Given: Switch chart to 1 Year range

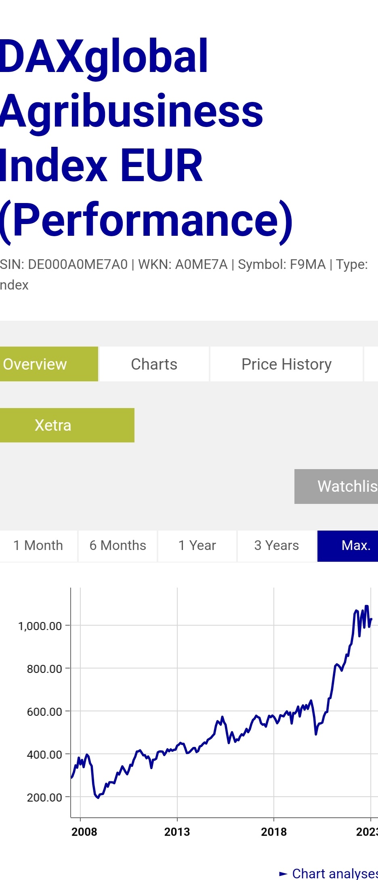Looking at the screenshot, I should pos(197,546).
